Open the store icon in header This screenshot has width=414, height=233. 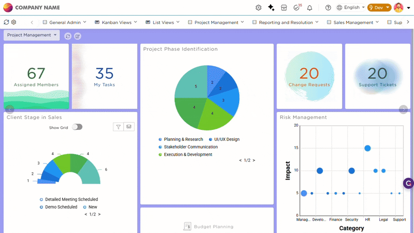pos(284,8)
